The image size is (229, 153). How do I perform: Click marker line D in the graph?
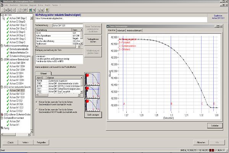click(x=213, y=73)
